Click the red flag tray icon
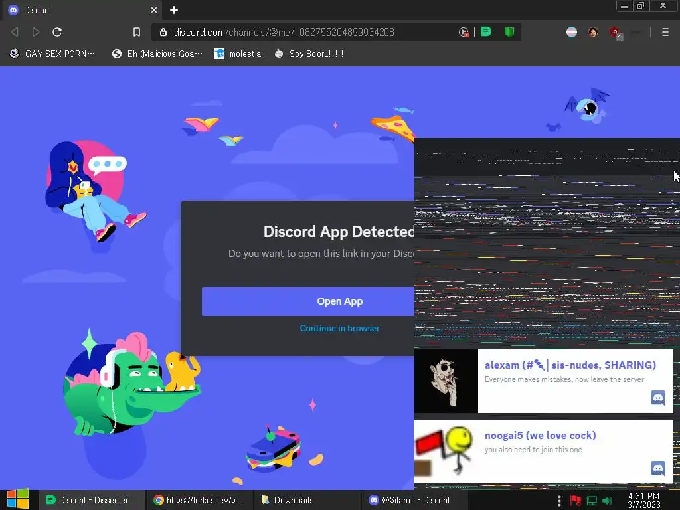Image resolution: width=680 pixels, height=510 pixels. coord(576,501)
